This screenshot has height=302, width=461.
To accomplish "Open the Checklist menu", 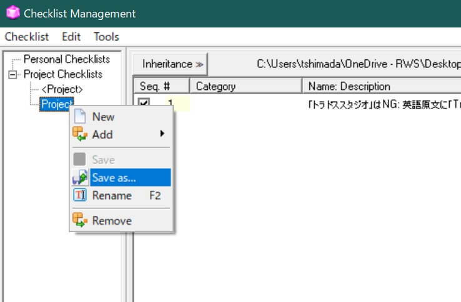I will (27, 37).
